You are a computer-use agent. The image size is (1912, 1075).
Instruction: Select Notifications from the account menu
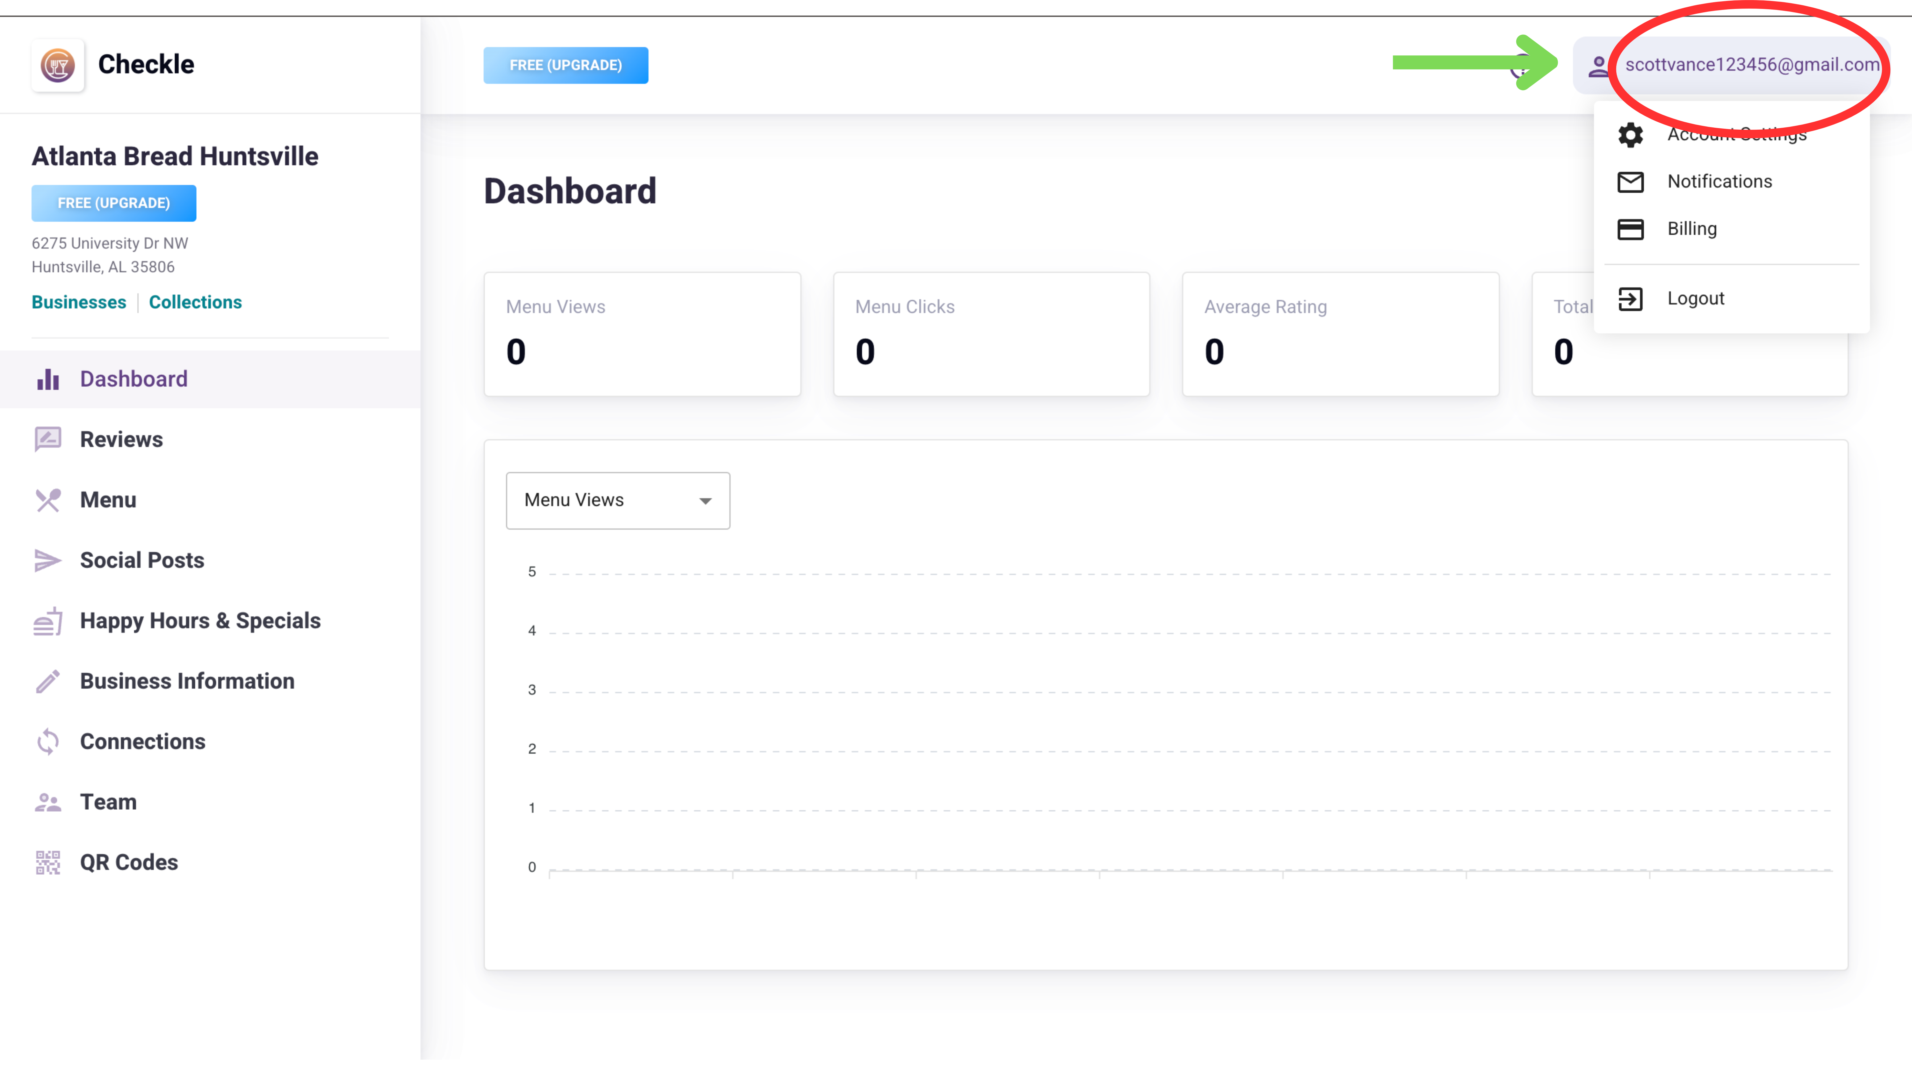(x=1731, y=182)
